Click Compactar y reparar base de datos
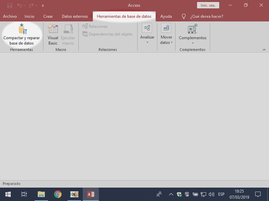 (x=22, y=34)
